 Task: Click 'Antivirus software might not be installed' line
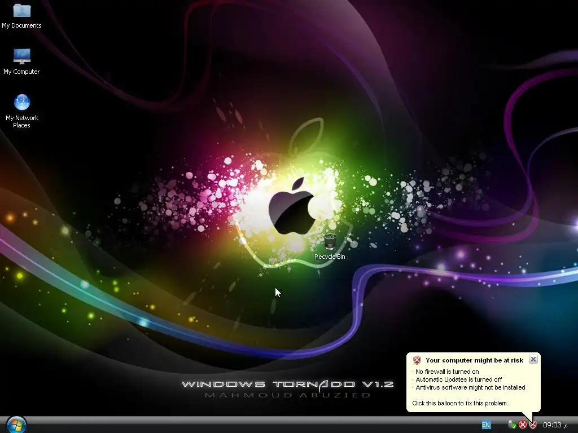(470, 387)
